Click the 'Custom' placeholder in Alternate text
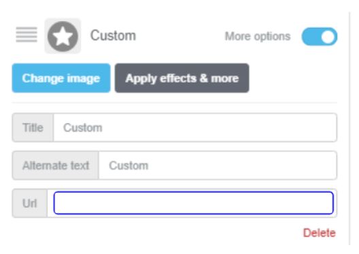Image resolution: width=359 pixels, height=254 pixels. point(129,165)
